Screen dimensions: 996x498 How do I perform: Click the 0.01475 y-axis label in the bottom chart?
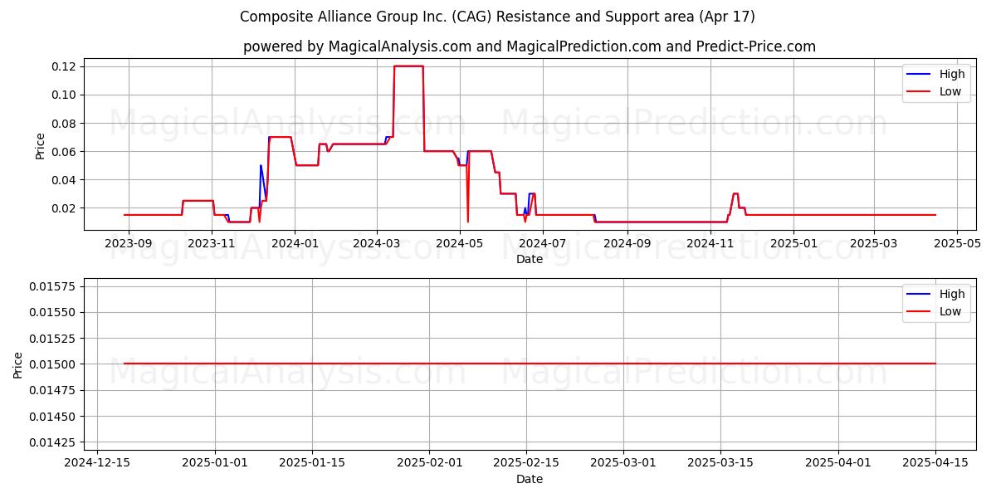pos(53,390)
